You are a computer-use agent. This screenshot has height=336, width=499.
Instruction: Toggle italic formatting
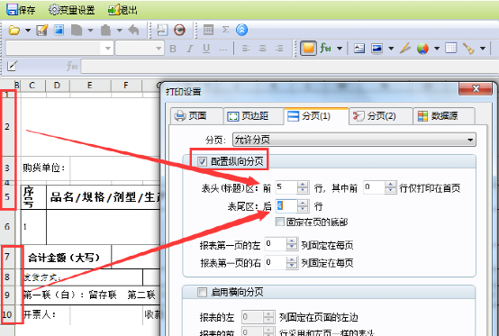190,49
